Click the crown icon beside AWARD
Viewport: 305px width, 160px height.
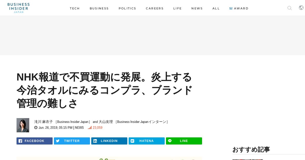(231, 8)
